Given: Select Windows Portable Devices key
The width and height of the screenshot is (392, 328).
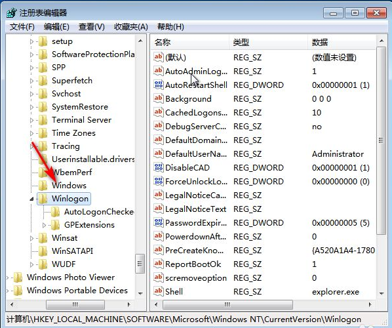Looking at the screenshot, I should pyautogui.click(x=77, y=290).
